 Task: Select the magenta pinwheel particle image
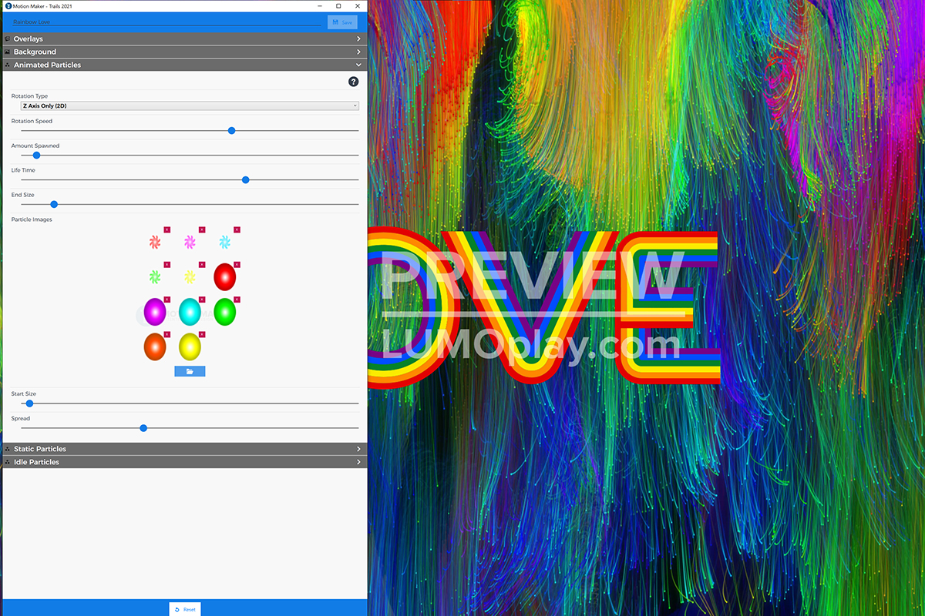click(190, 242)
